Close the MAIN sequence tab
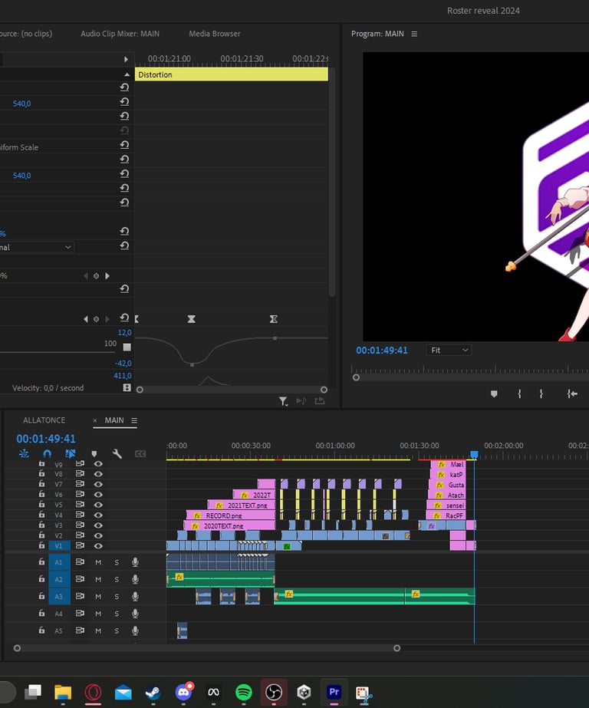This screenshot has width=589, height=708. coord(95,421)
